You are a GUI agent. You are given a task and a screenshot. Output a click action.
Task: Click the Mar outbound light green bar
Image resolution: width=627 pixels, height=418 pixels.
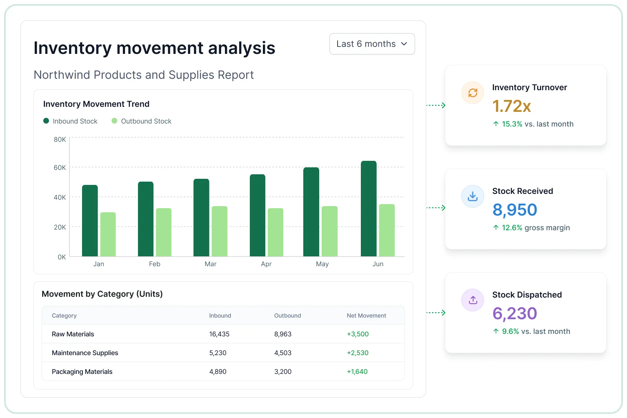220,231
